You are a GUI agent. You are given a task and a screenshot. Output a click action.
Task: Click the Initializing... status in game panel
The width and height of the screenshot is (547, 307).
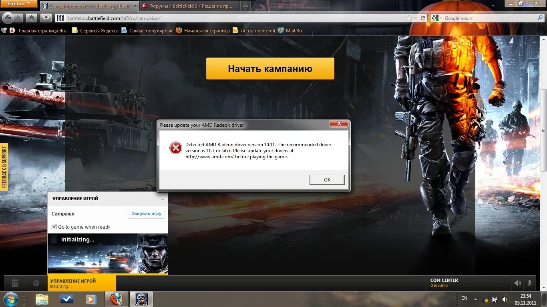click(78, 239)
